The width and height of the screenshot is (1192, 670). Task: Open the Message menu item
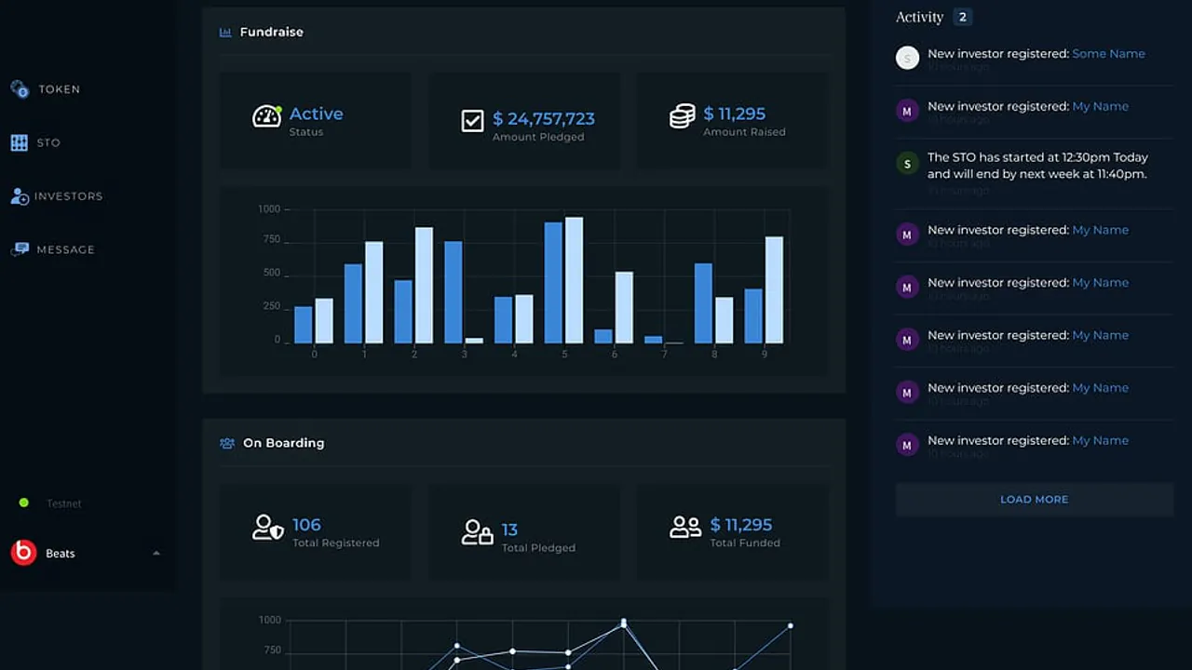pos(65,249)
